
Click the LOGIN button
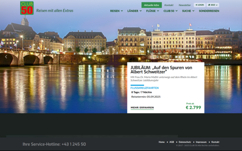[x=200, y=5]
